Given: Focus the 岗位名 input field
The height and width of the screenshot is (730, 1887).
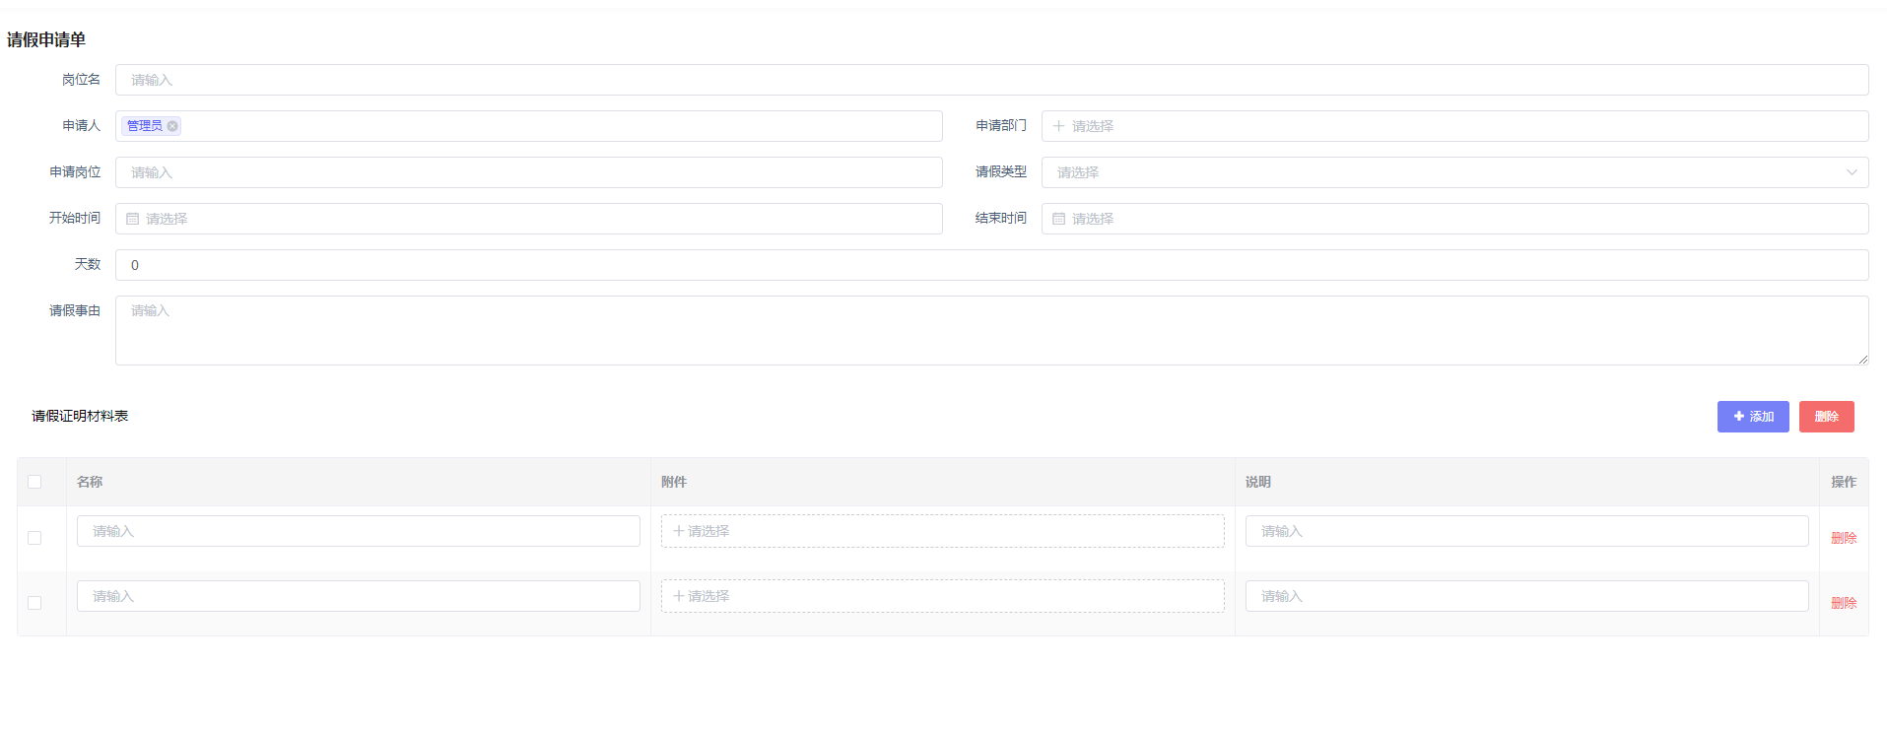Looking at the screenshot, I should point(990,80).
